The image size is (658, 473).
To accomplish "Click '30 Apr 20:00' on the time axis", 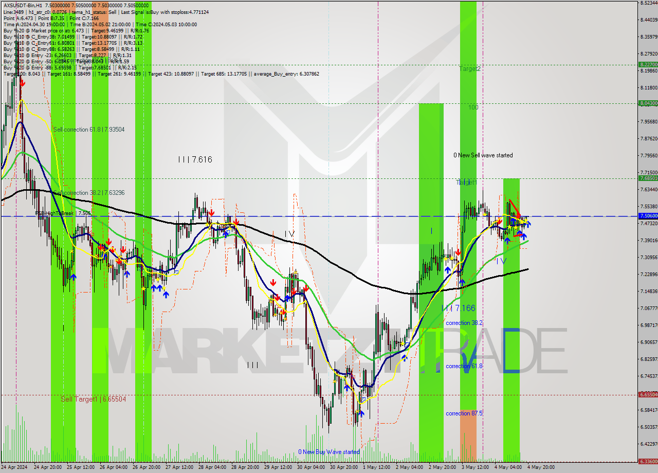I will (x=343, y=468).
